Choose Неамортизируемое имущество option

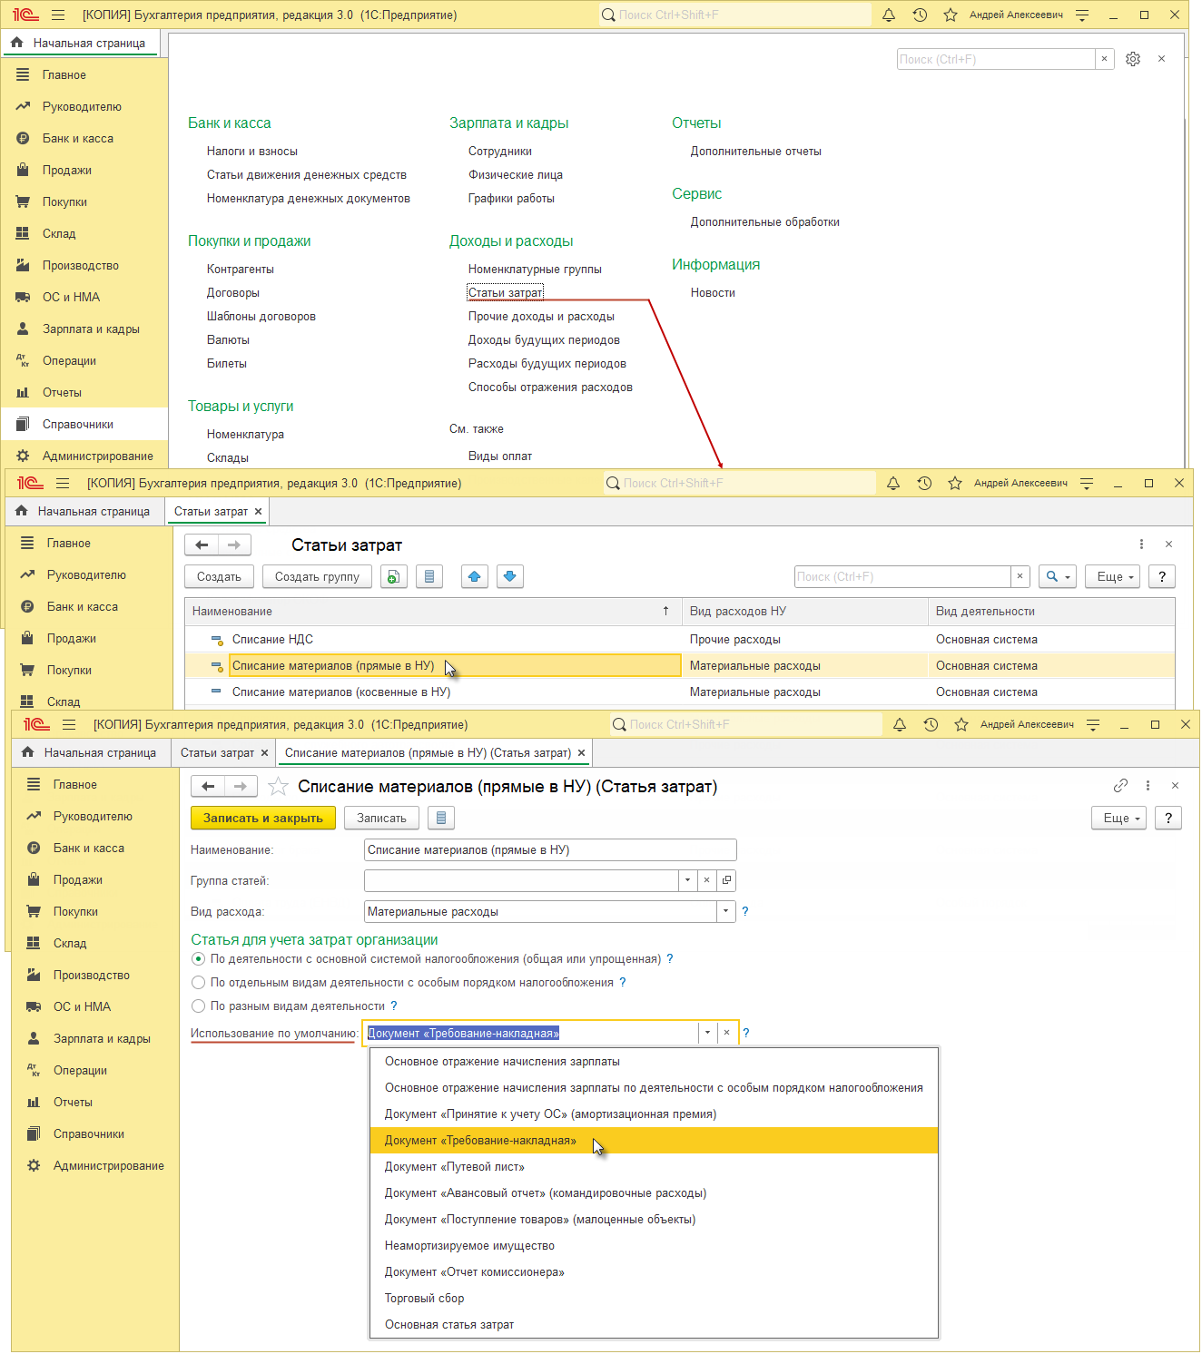click(654, 1245)
